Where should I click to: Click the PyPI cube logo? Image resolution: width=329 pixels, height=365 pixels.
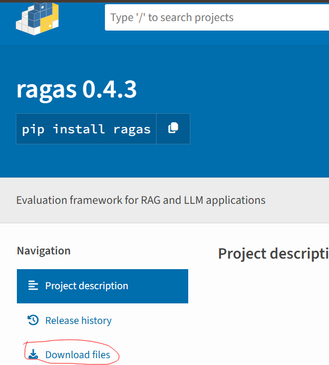coord(37,18)
